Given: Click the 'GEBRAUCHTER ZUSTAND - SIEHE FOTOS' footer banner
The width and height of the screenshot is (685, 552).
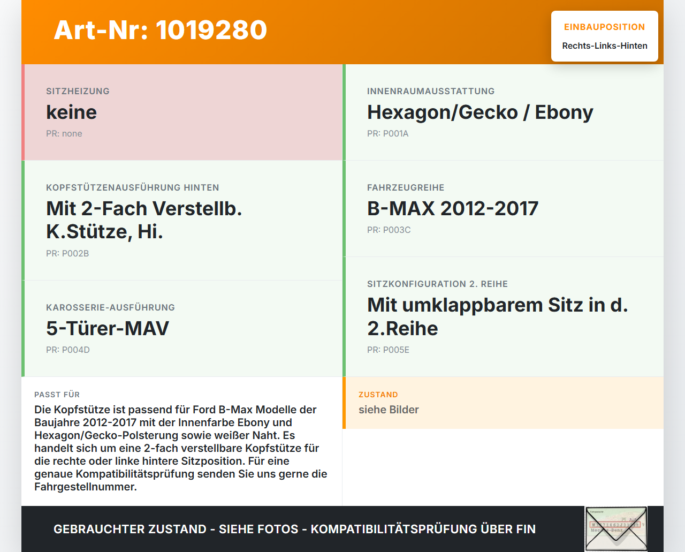Looking at the screenshot, I should point(294,529).
